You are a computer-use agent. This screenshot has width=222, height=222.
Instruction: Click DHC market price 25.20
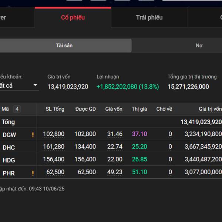tap(139, 147)
